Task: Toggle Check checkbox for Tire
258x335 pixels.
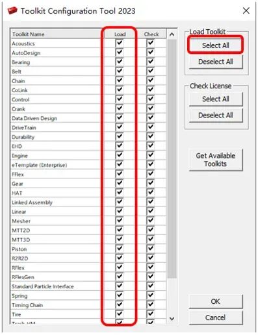Action: [151, 314]
